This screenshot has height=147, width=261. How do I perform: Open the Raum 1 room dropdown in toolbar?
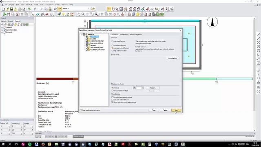88,9
